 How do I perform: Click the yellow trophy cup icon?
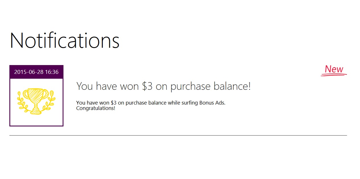coord(36,101)
